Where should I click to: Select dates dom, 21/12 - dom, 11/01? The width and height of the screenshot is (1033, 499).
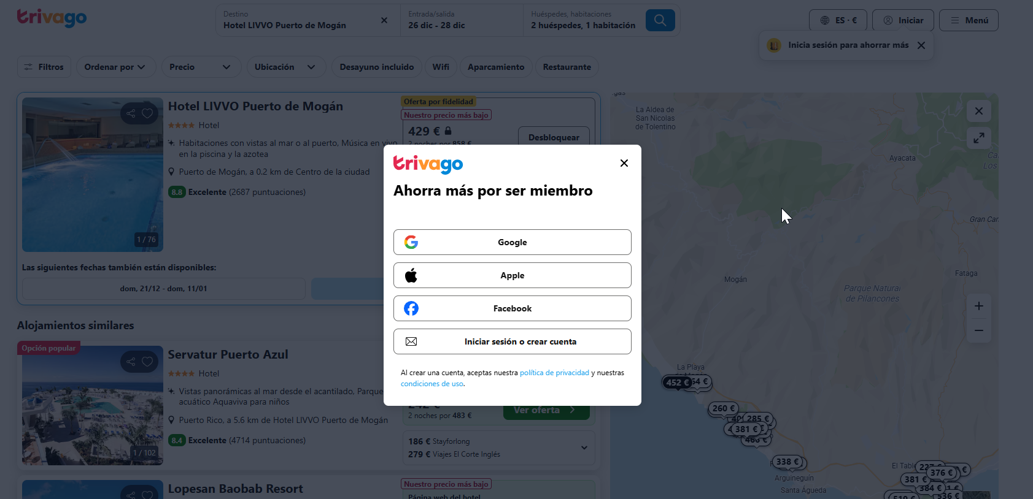[x=164, y=289]
